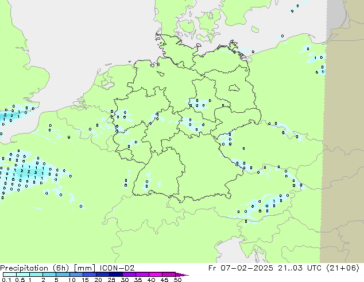The width and height of the screenshot is (364, 282).
Task: Choose the 25–30 mm dark blue legend box
Action: [115, 275]
